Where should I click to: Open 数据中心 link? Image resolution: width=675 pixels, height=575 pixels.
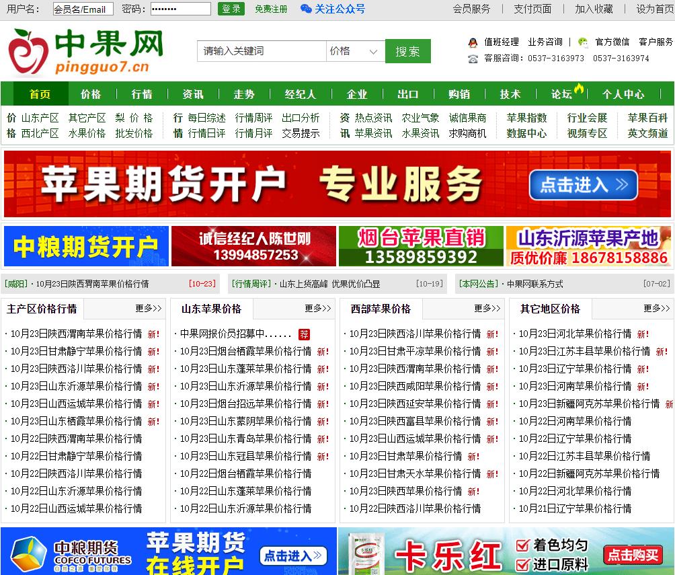pyautogui.click(x=526, y=134)
